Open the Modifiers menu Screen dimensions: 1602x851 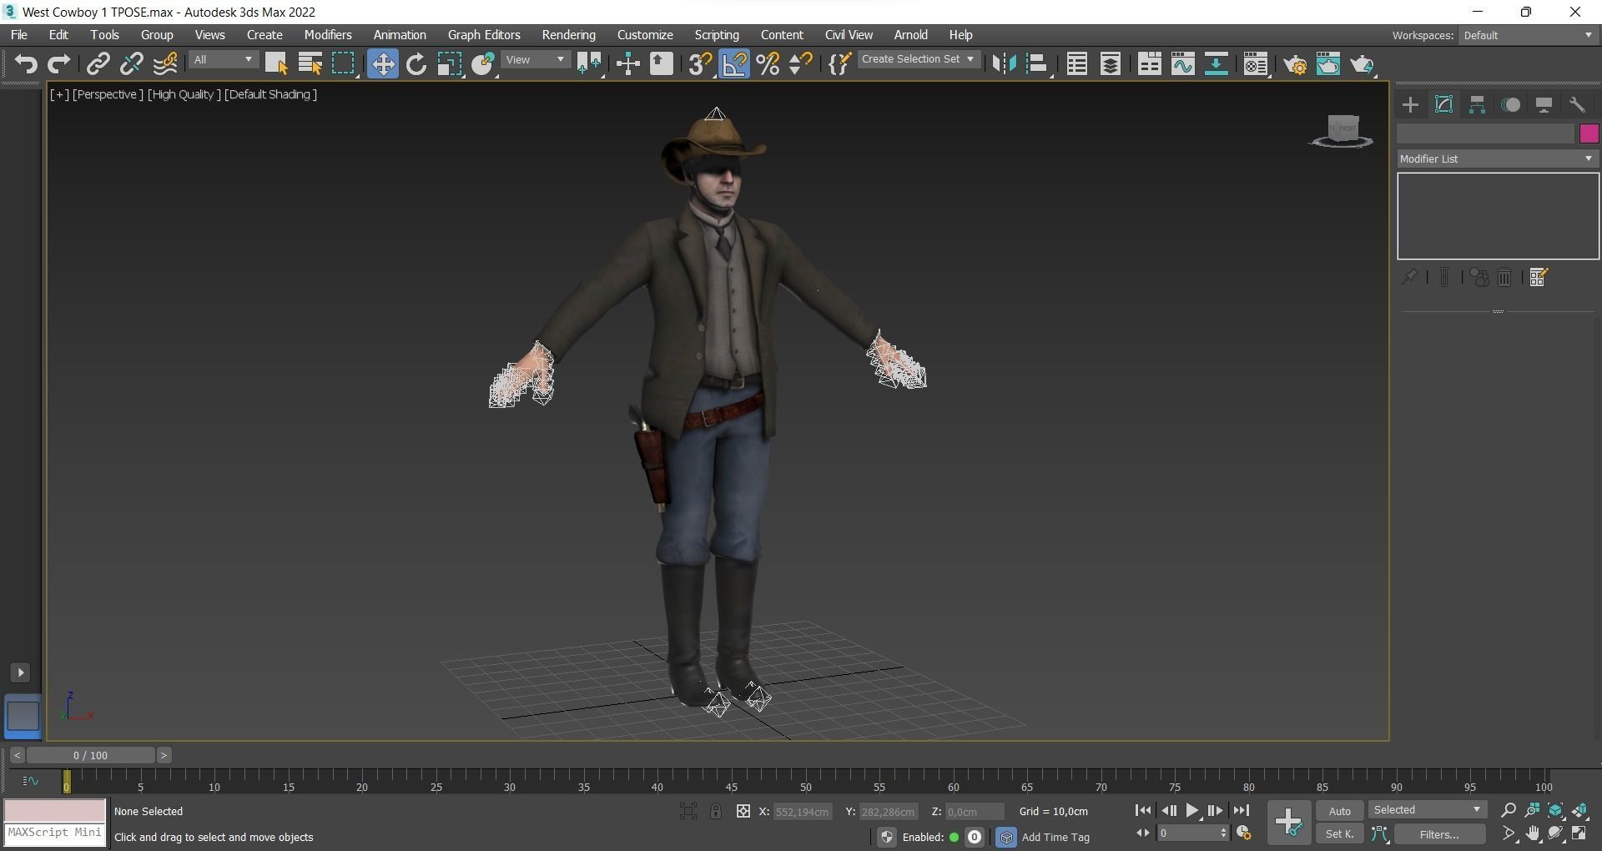(x=328, y=35)
